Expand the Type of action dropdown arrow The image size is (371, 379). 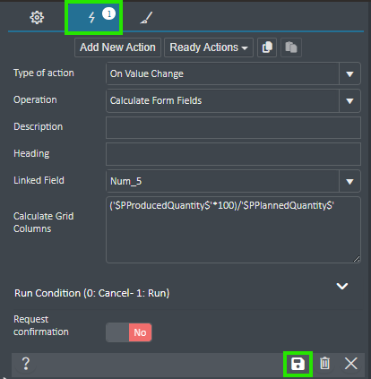click(349, 73)
